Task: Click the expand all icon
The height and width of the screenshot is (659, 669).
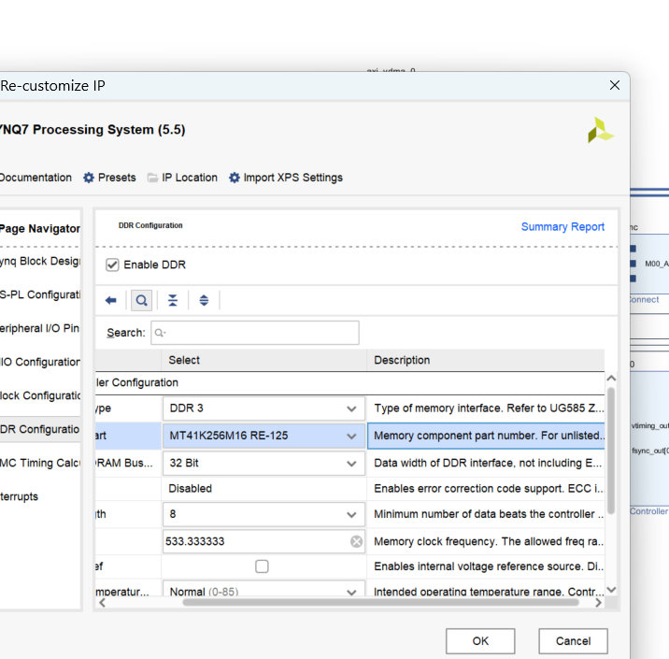Action: 204,300
